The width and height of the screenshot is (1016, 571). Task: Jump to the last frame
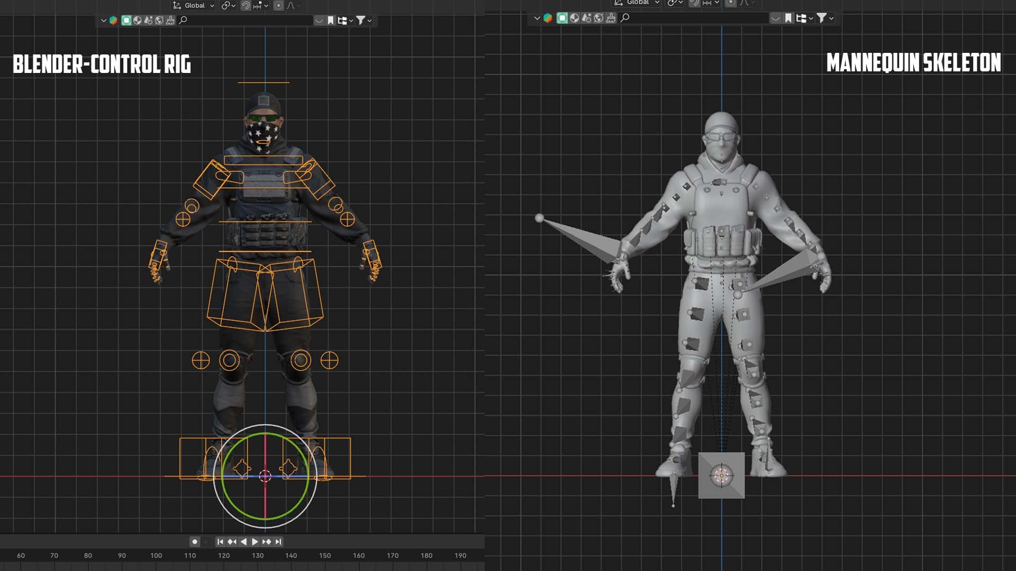pyautogui.click(x=278, y=542)
